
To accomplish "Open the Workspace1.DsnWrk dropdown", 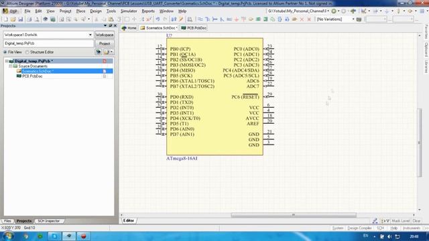I will (90, 35).
